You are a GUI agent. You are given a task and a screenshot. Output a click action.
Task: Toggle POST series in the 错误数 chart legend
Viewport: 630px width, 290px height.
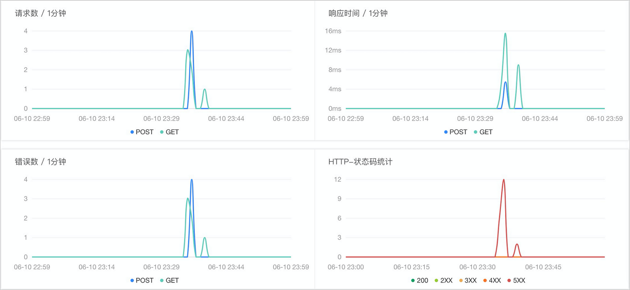pyautogui.click(x=142, y=280)
